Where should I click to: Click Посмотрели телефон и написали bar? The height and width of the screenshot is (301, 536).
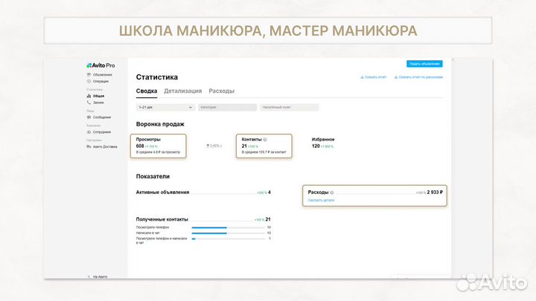[x=228, y=239]
